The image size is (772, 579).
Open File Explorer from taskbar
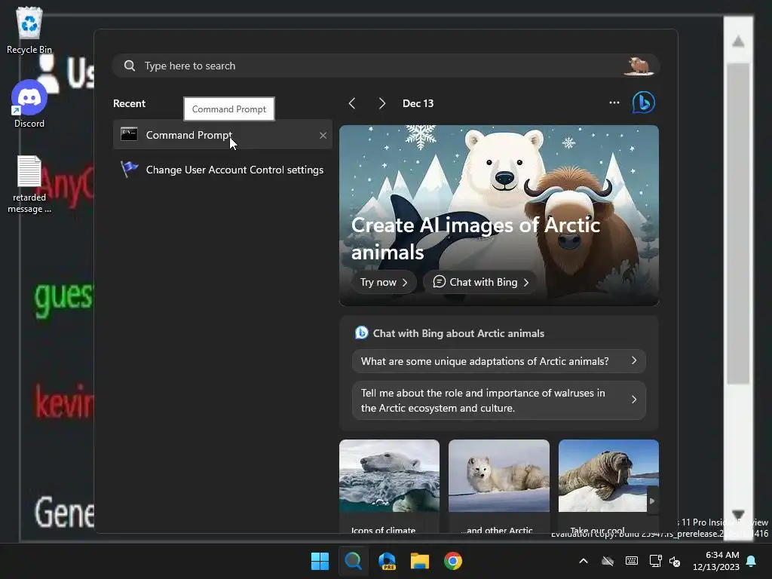[x=420, y=561]
